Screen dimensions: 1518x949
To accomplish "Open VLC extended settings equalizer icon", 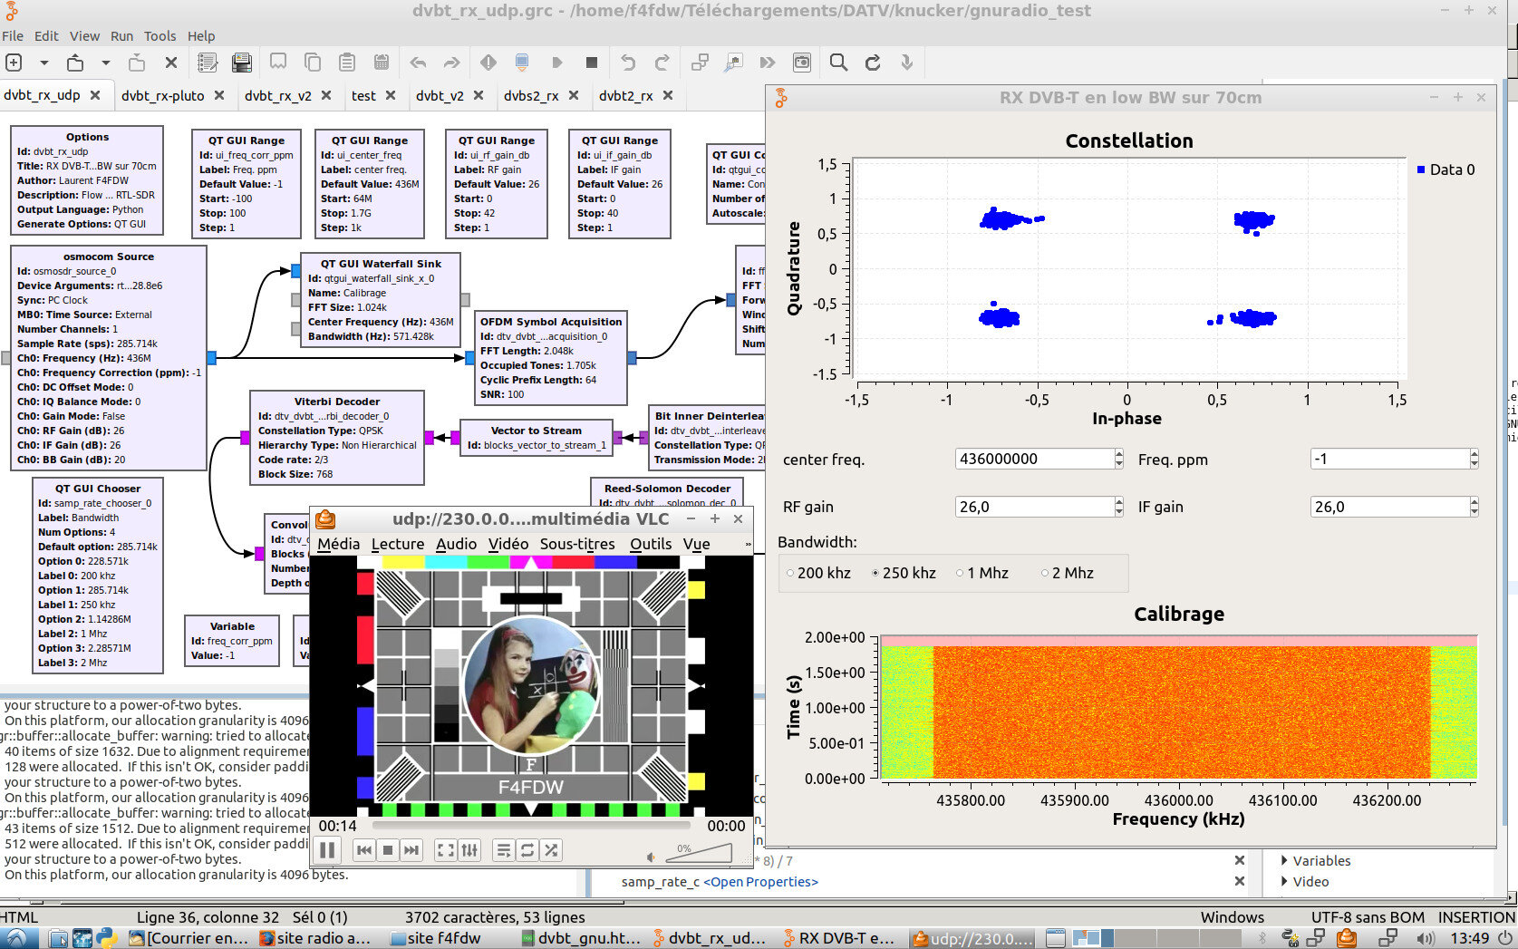I will [469, 850].
